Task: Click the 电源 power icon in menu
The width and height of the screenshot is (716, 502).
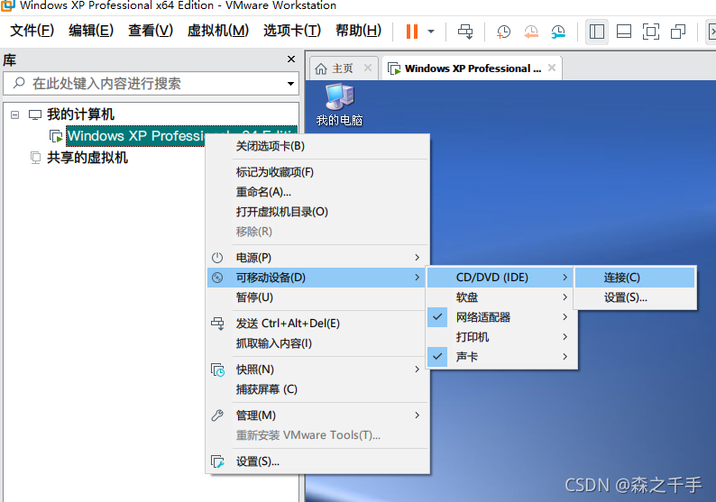Action: click(x=217, y=258)
